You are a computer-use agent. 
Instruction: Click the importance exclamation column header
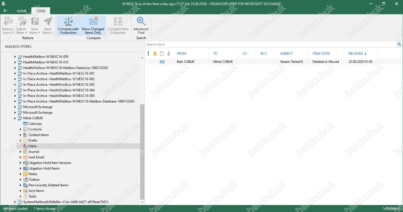[x=148, y=54]
